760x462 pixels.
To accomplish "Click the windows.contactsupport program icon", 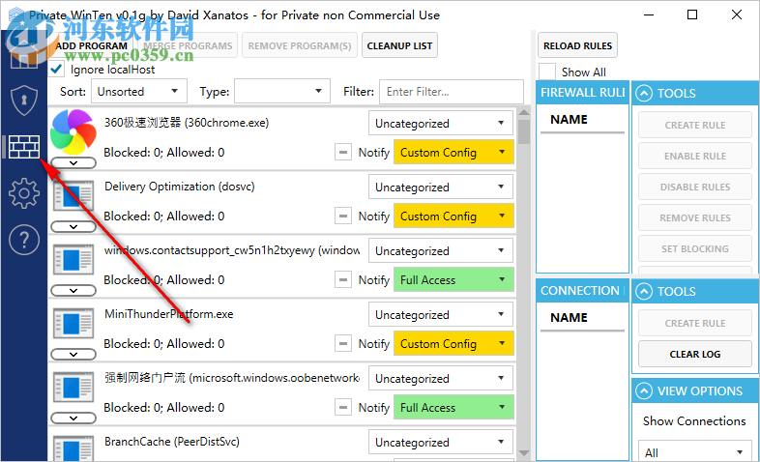I will pos(73,260).
